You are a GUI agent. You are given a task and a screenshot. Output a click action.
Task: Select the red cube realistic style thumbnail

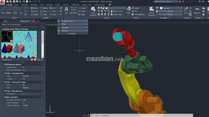[x=7, y=48]
